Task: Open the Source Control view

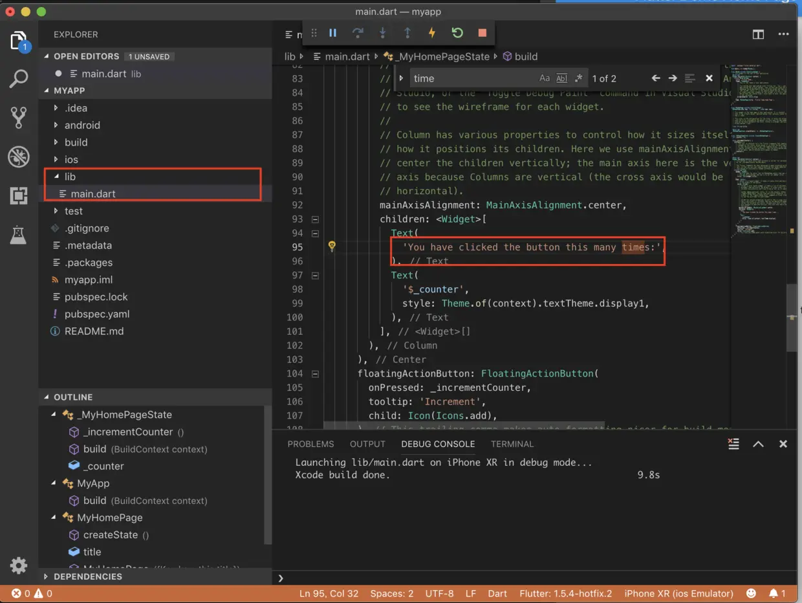Action: [x=19, y=117]
